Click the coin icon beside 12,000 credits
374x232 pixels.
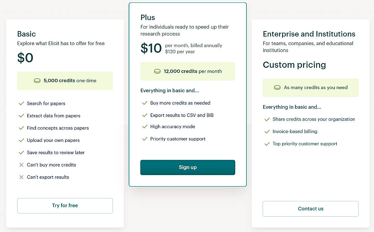click(157, 71)
